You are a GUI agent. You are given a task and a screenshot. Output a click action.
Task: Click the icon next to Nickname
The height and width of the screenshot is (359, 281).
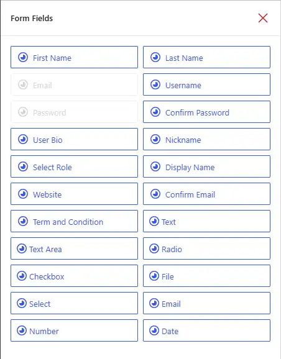pyautogui.click(x=155, y=139)
